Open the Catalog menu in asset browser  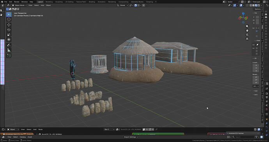click(x=23, y=137)
